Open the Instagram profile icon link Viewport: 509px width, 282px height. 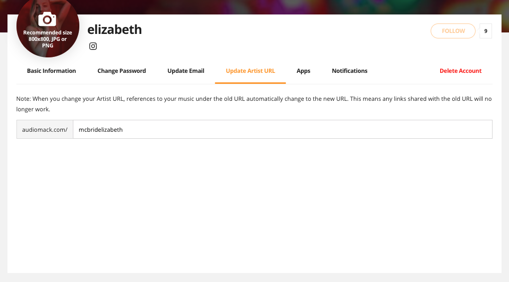pyautogui.click(x=93, y=46)
